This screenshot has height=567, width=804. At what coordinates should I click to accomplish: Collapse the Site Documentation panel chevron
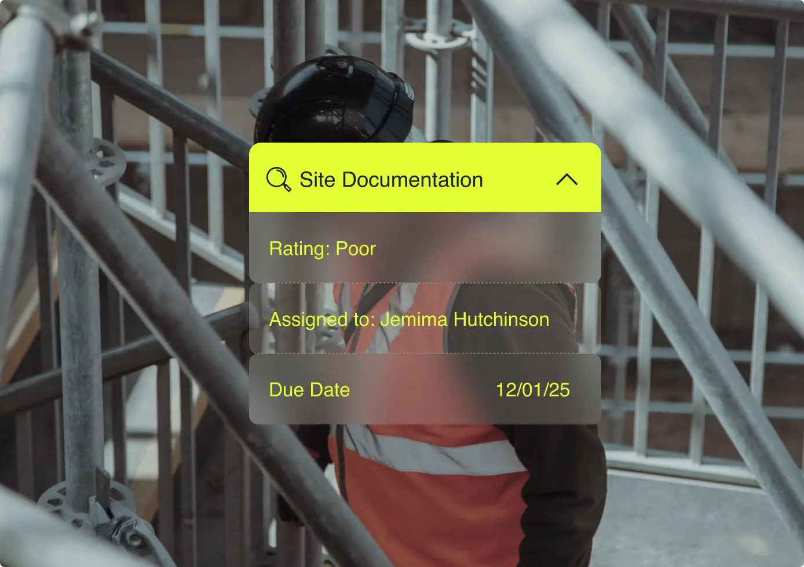[x=567, y=179]
